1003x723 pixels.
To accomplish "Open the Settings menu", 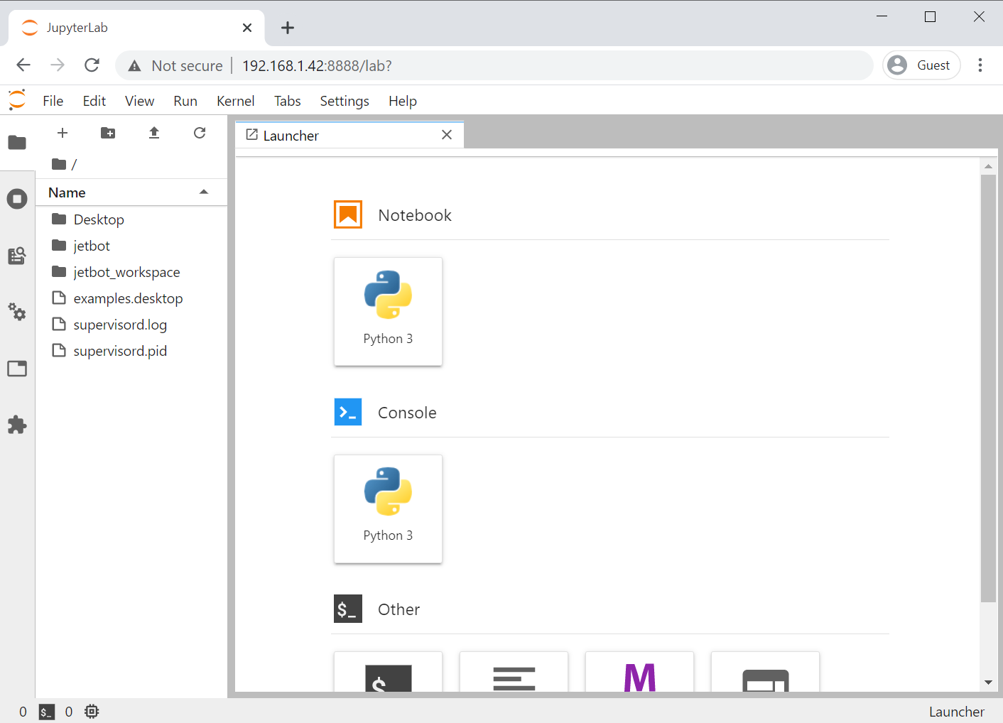I will click(x=345, y=101).
